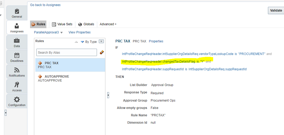Open the Assignees side tab

[x=17, y=28]
